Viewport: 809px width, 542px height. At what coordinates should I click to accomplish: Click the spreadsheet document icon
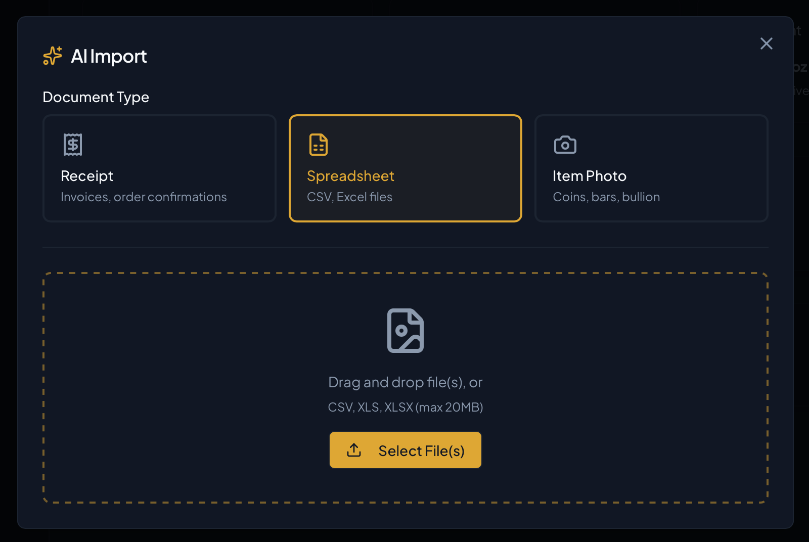point(318,144)
